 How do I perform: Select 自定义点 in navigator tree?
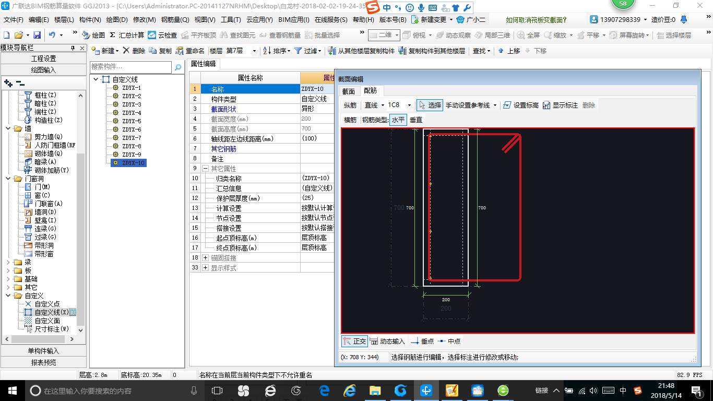[47, 304]
